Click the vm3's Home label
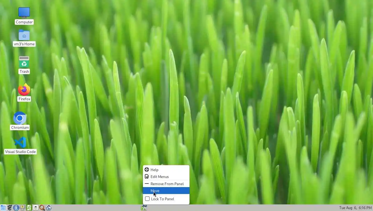 coord(24,44)
